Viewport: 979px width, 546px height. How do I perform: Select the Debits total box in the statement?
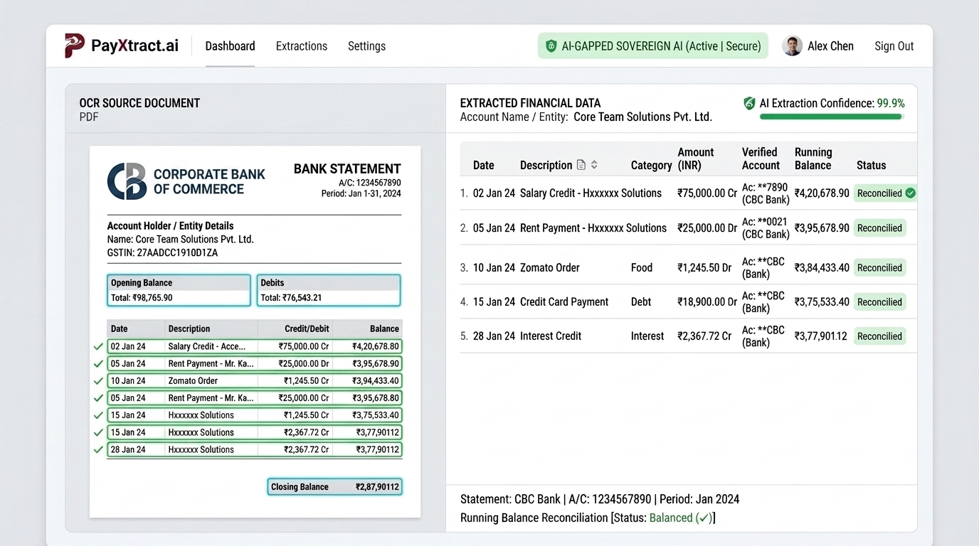coord(329,290)
